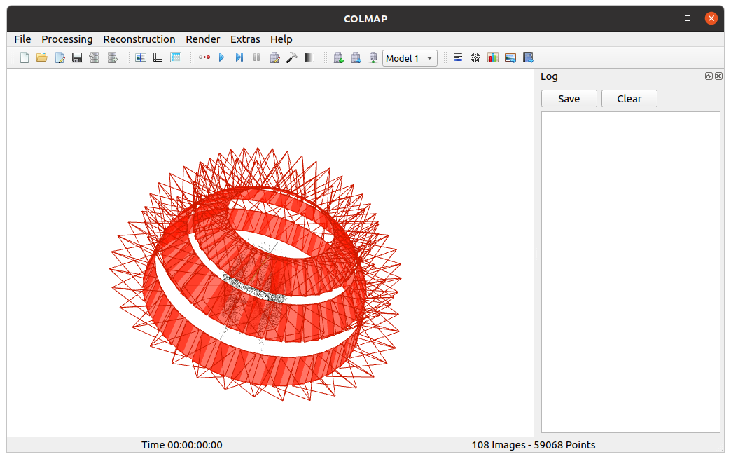The width and height of the screenshot is (731, 459).
Task: Undock the Log panel with the float icon
Action: [x=709, y=76]
